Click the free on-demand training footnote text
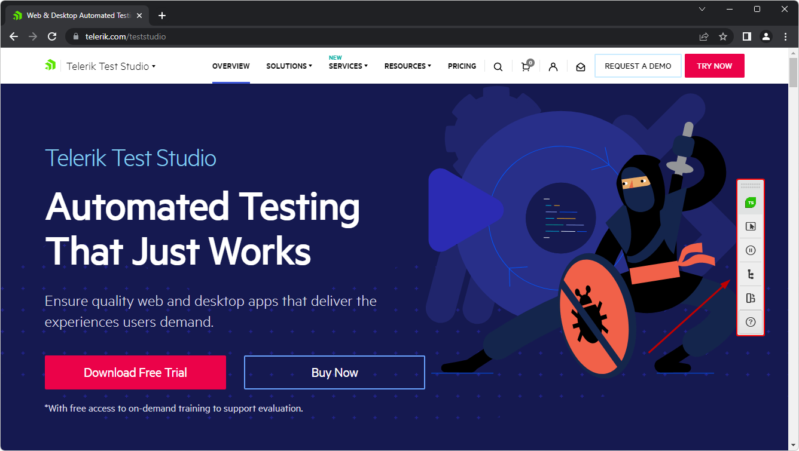Image resolution: width=799 pixels, height=451 pixels. coord(174,409)
